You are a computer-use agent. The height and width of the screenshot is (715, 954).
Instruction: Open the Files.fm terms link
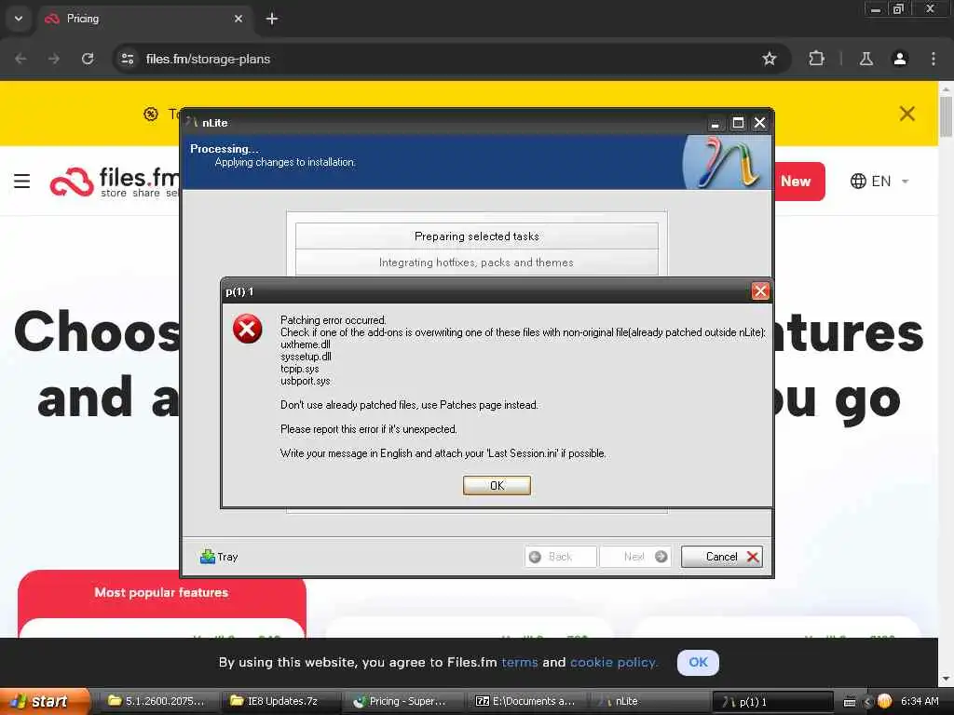pos(519,662)
